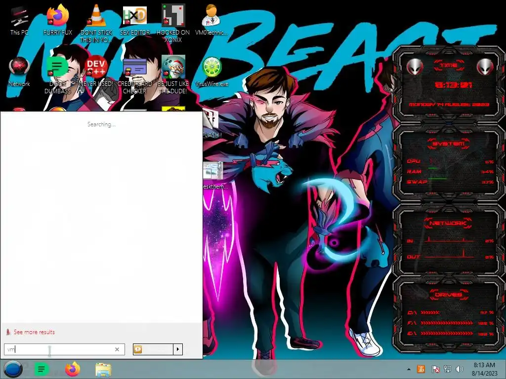Click the Java tray icon
The height and width of the screenshot is (379, 506).
[421, 369]
